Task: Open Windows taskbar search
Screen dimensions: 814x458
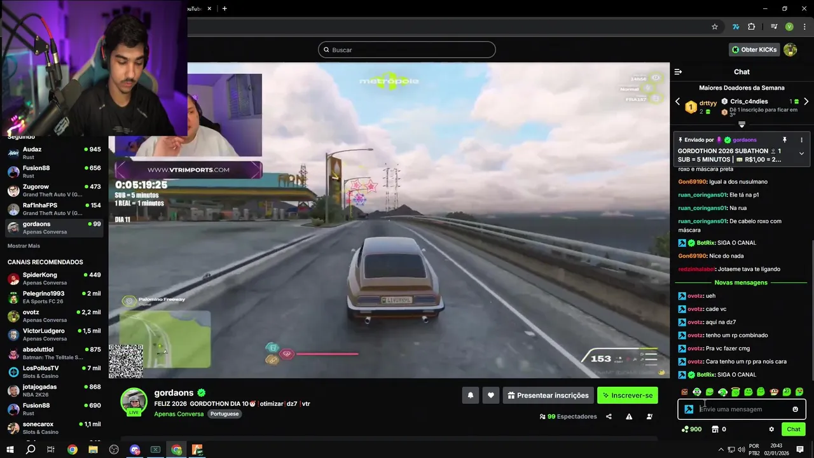Action: point(30,449)
